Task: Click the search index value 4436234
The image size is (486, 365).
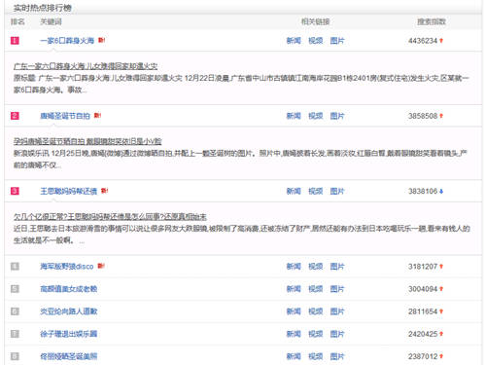Action: coord(423,41)
